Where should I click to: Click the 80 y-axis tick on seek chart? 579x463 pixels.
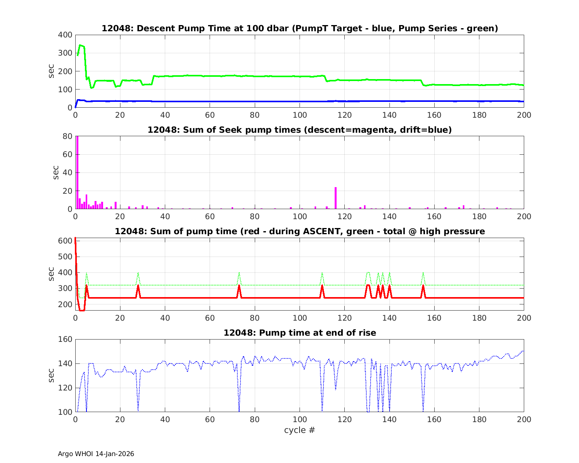(67, 136)
